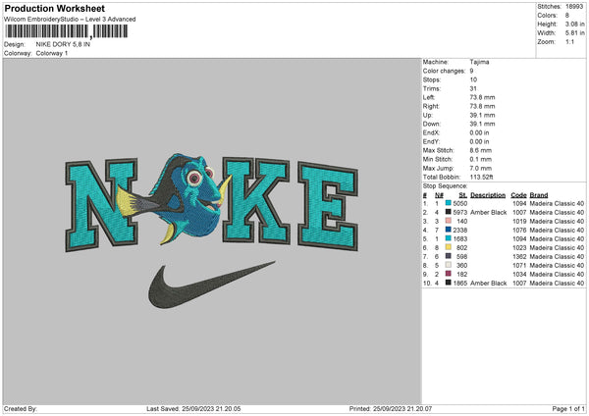Click the Trims value '31'

[473, 88]
